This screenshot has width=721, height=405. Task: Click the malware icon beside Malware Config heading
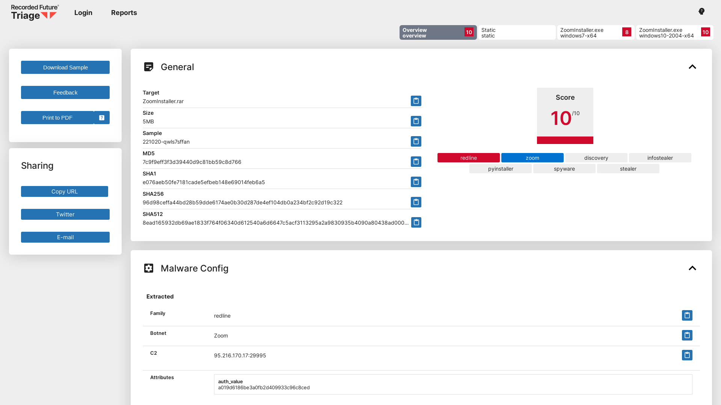pyautogui.click(x=149, y=268)
